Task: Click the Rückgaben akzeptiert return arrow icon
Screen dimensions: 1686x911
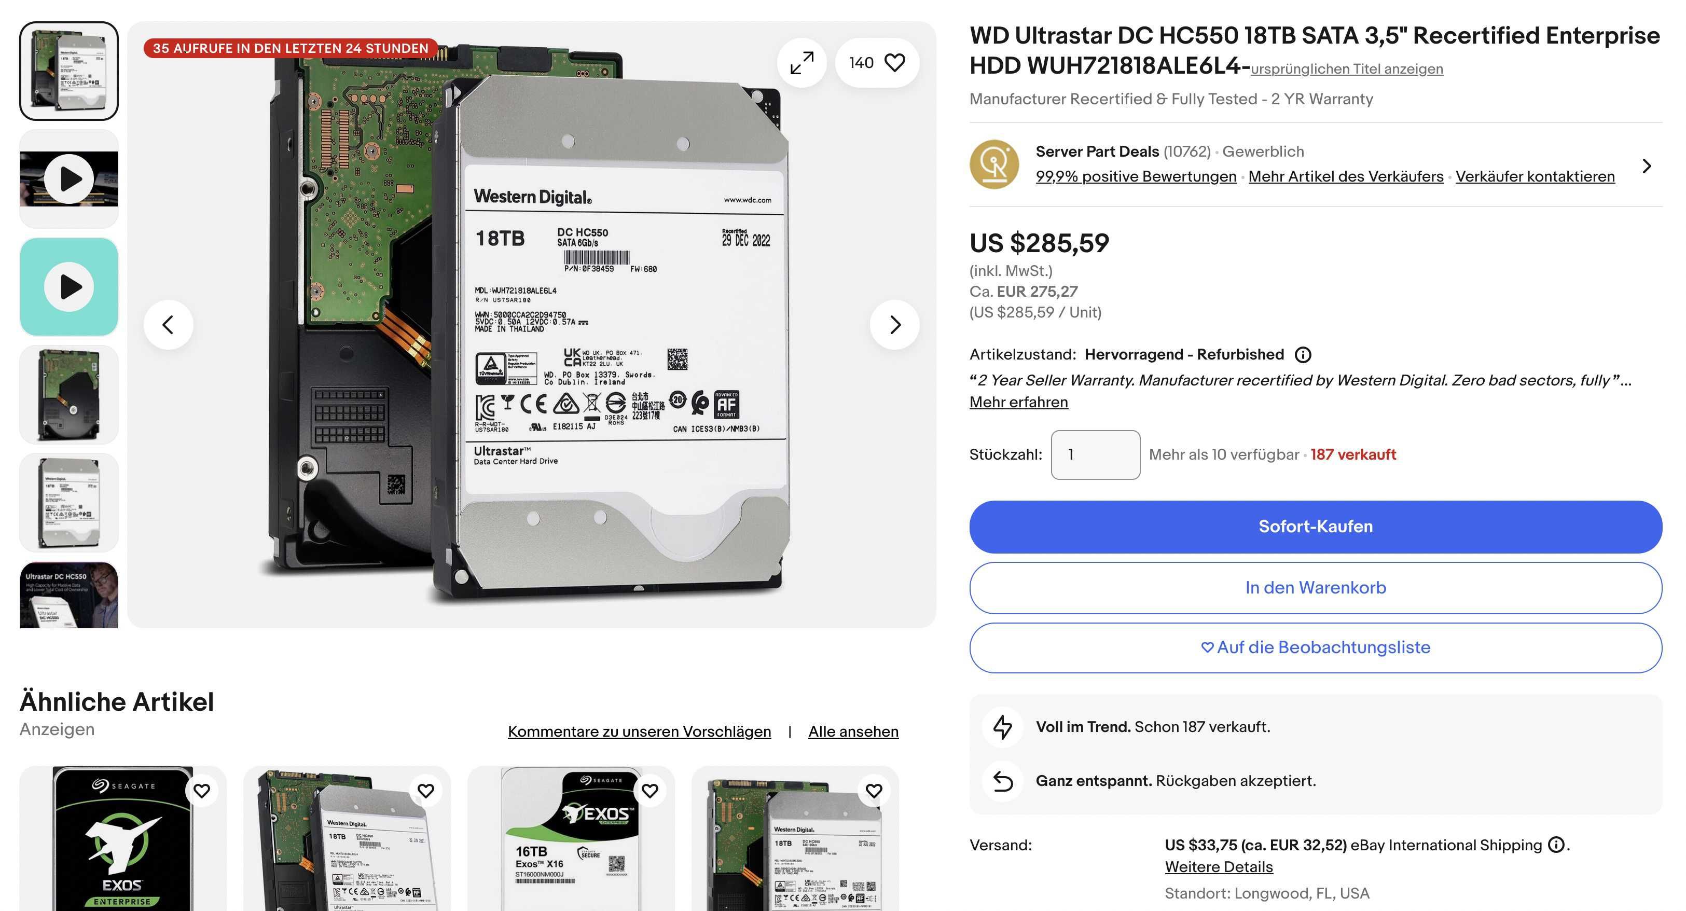Action: point(1002,781)
